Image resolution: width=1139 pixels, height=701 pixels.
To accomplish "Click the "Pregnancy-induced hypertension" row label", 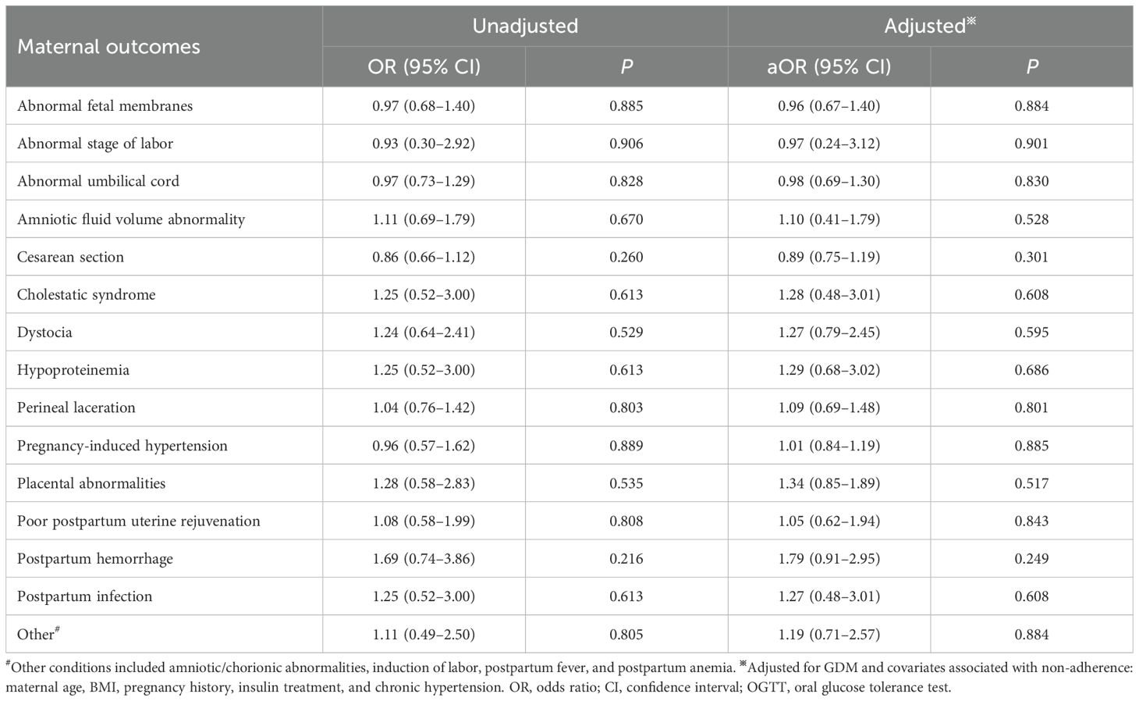I will [x=122, y=446].
